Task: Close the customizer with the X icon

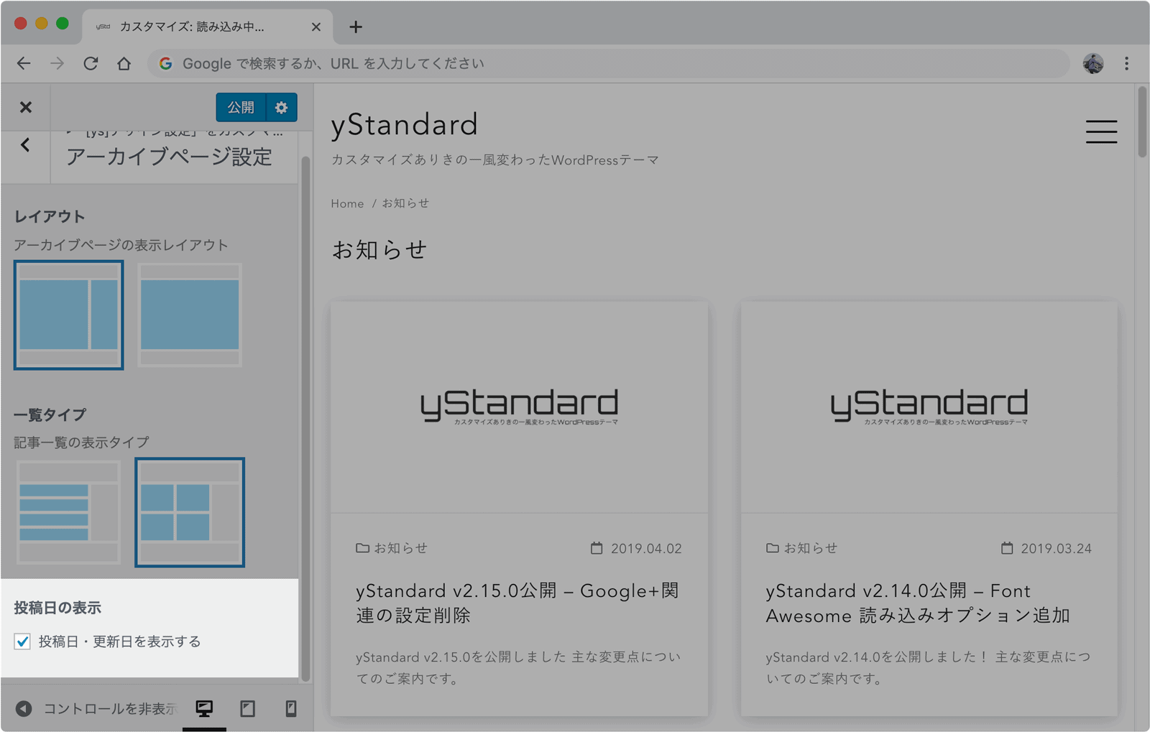Action: pyautogui.click(x=26, y=107)
